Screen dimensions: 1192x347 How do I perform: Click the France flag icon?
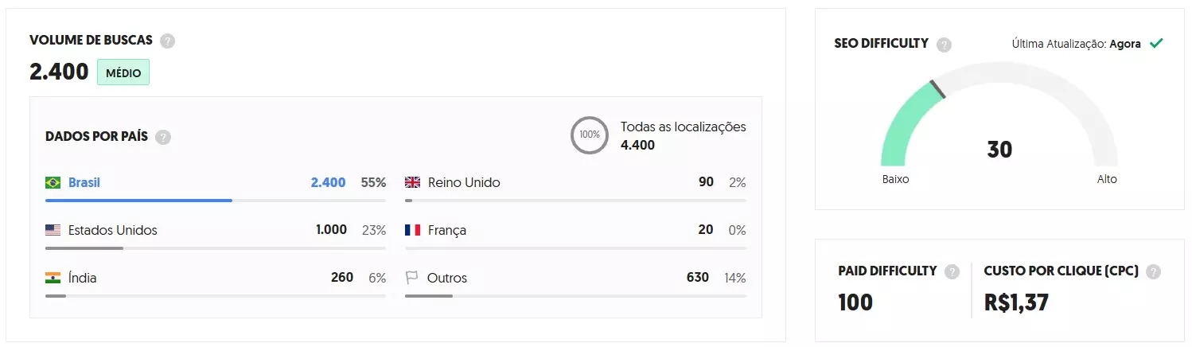click(x=412, y=231)
